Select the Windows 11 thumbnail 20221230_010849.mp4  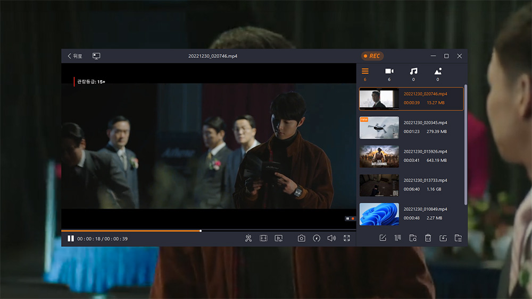pos(379,214)
